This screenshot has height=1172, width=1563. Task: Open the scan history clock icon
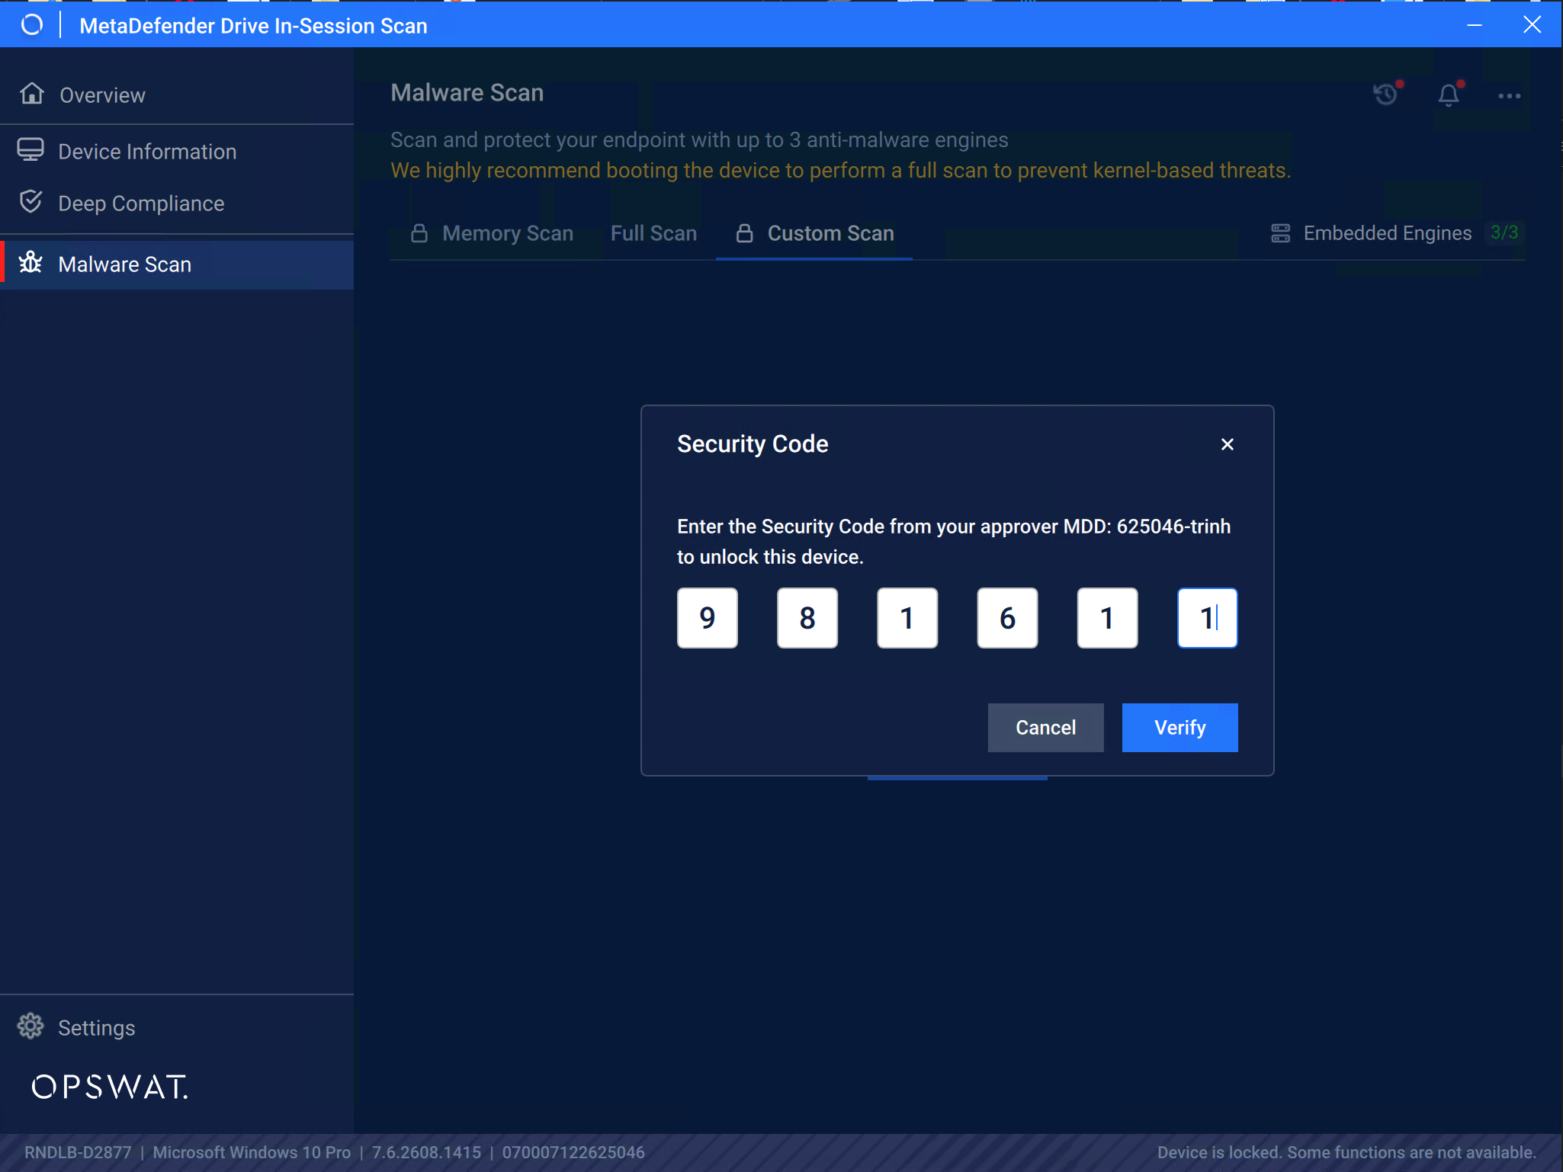tap(1386, 94)
